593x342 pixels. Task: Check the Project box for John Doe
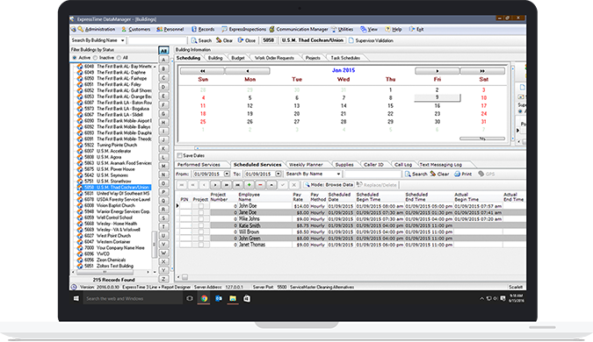(201, 206)
